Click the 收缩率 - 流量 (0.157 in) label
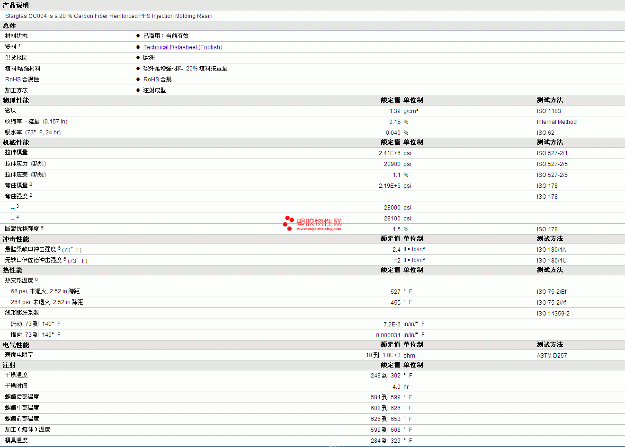Image resolution: width=625 pixels, height=447 pixels. (x=36, y=122)
